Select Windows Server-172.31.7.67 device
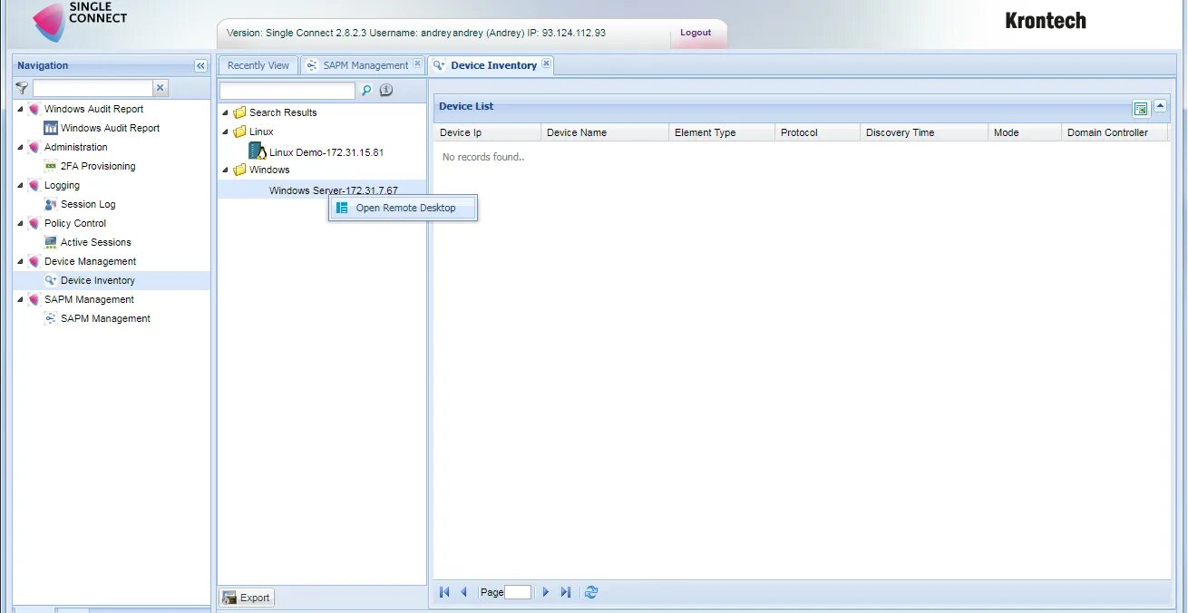 [x=333, y=190]
